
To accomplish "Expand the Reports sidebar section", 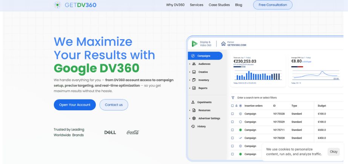I will click(190, 88).
